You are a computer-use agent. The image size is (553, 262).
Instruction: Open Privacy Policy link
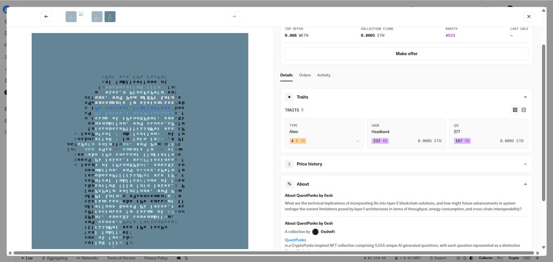(156, 258)
